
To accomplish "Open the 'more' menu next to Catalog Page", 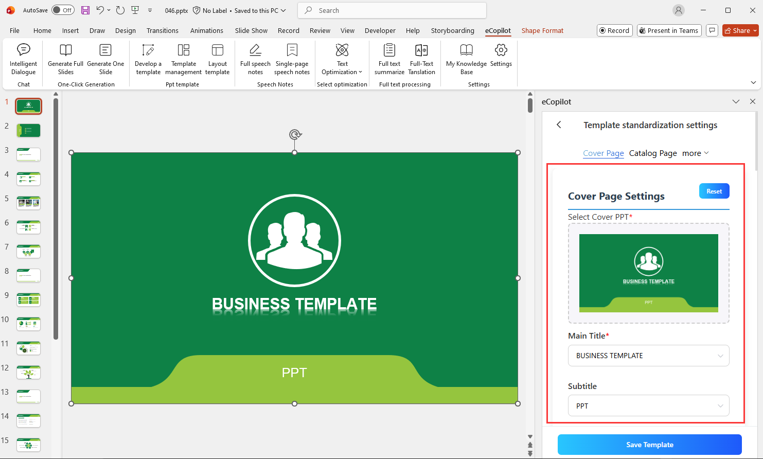I will click(x=695, y=153).
